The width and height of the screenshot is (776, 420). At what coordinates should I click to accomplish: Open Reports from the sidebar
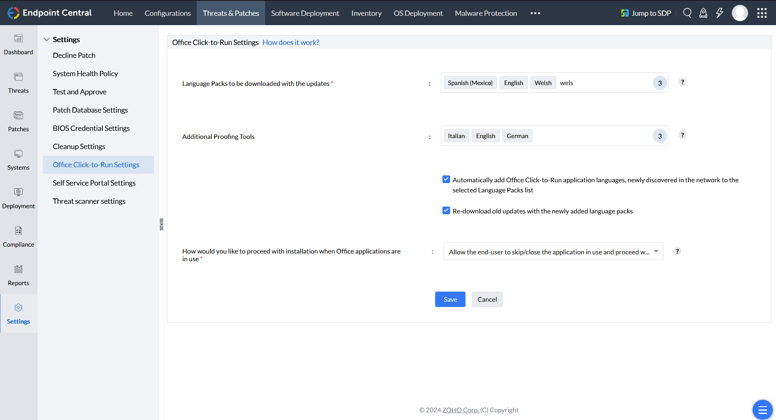tap(19, 275)
